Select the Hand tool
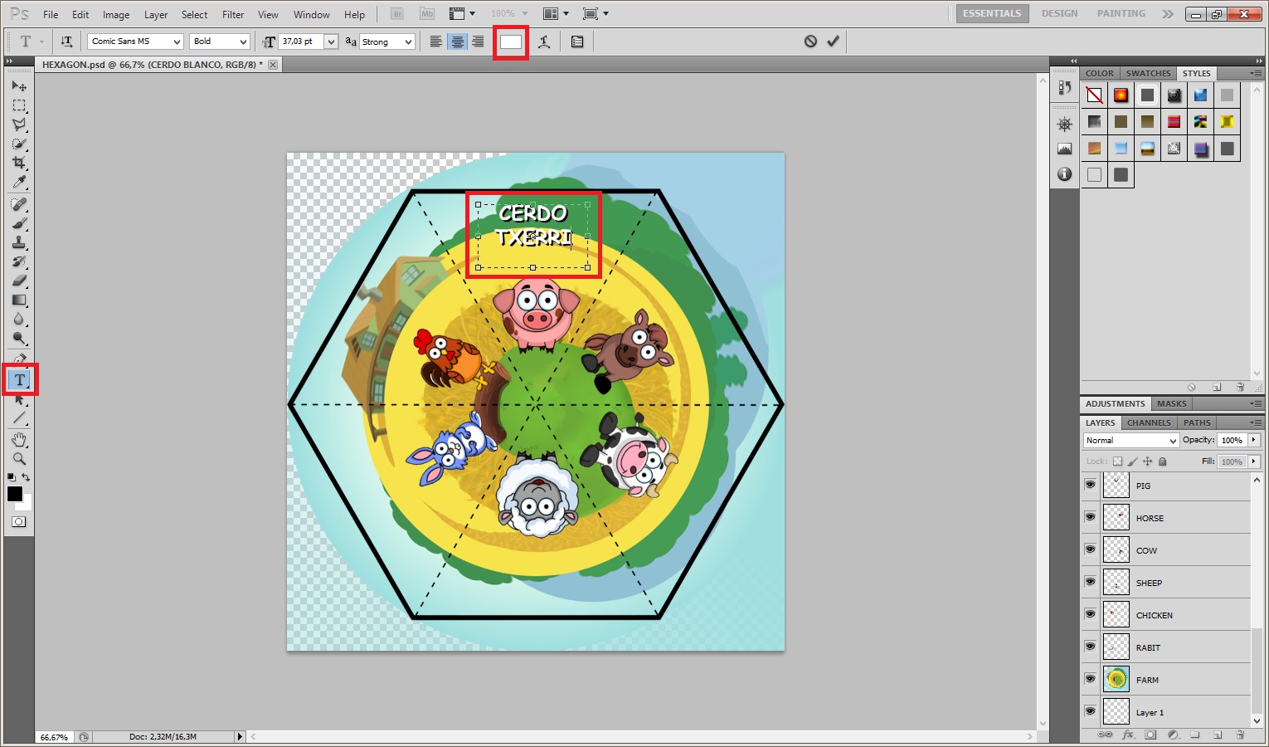This screenshot has width=1269, height=747. click(x=19, y=439)
